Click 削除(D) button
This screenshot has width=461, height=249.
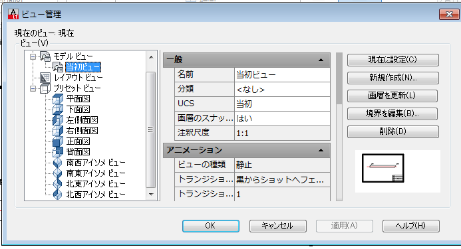[392, 131]
